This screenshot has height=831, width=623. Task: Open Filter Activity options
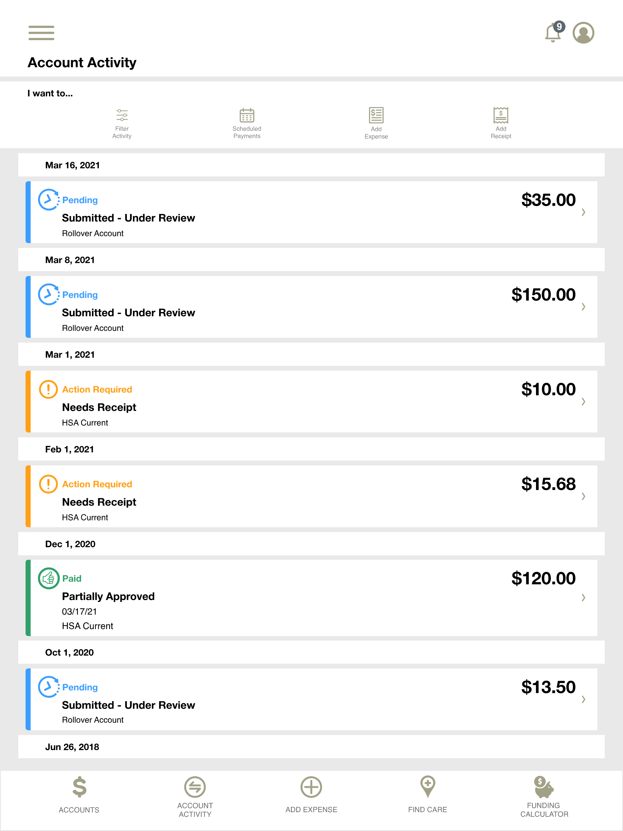[122, 124]
